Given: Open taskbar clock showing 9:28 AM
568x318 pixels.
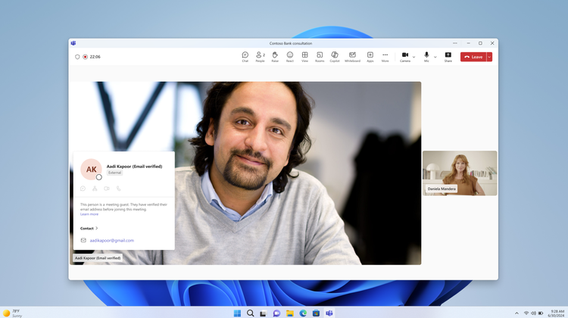Looking at the screenshot, I should point(557,313).
